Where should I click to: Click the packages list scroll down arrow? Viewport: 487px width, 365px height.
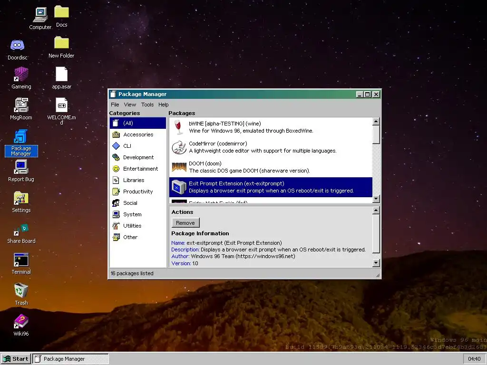pos(376,199)
